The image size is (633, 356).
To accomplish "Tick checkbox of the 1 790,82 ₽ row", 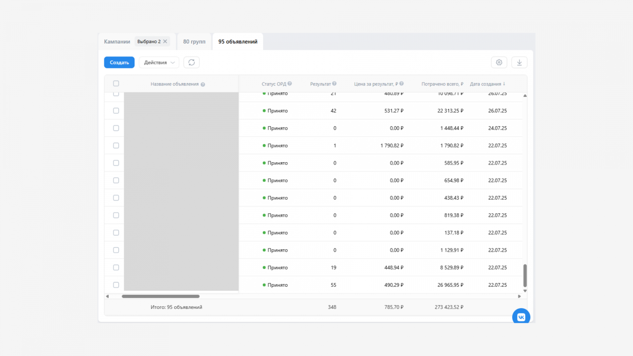I will point(116,146).
